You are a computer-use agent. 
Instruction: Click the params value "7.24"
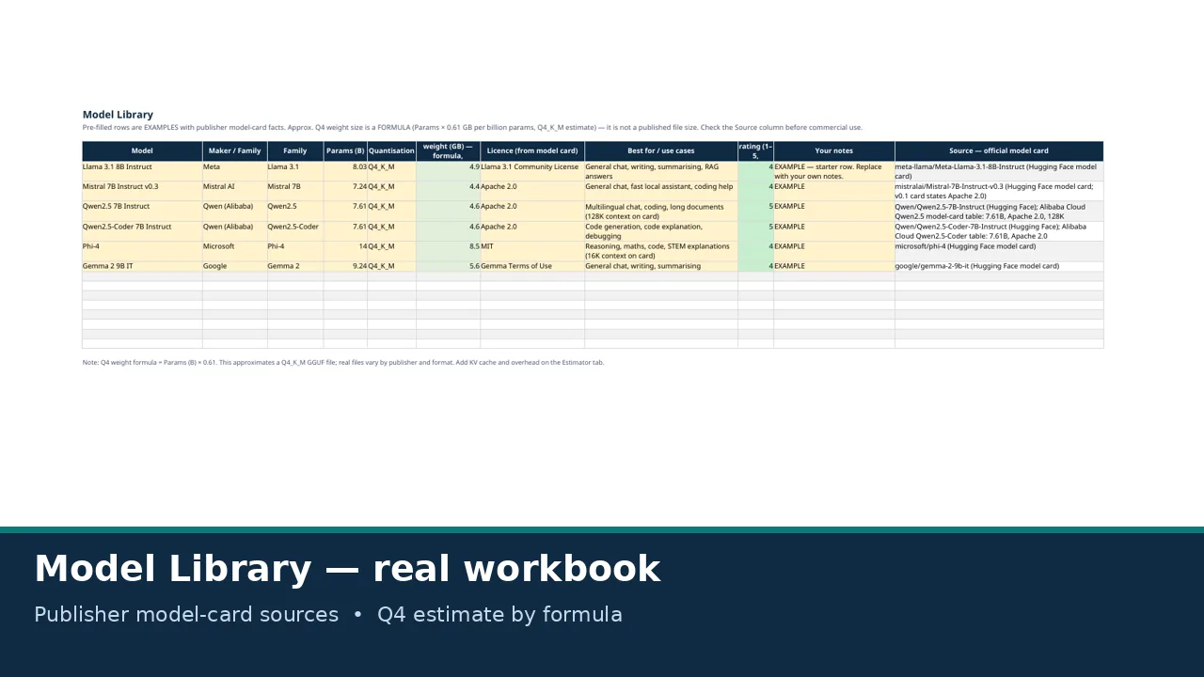coord(345,191)
